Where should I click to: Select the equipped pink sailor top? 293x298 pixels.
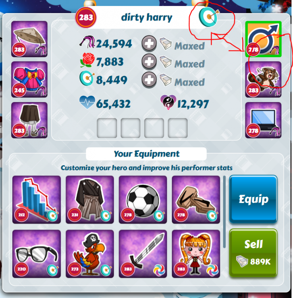click(x=29, y=79)
